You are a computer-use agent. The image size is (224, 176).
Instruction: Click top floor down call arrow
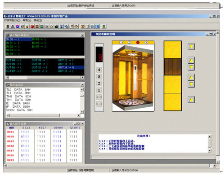(191, 47)
